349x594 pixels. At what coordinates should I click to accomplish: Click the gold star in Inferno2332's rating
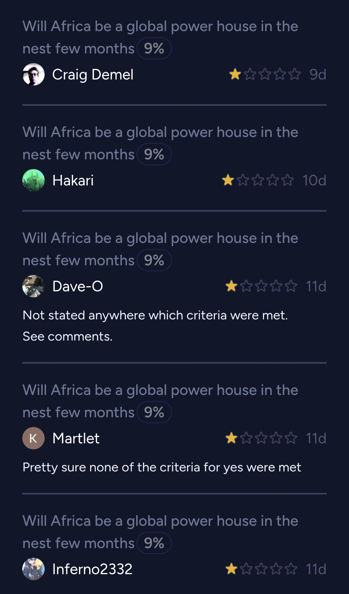(231, 569)
